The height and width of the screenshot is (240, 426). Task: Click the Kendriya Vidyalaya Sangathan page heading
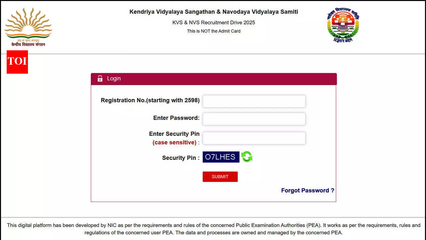214,12
